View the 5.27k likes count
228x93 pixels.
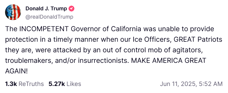point(57,84)
